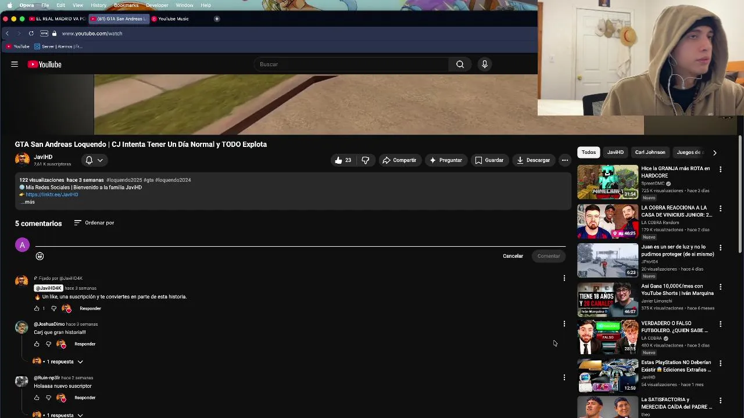This screenshot has height=418, width=744.
Task: Click the www.youtube.com/watch address bar
Action: pos(92,34)
